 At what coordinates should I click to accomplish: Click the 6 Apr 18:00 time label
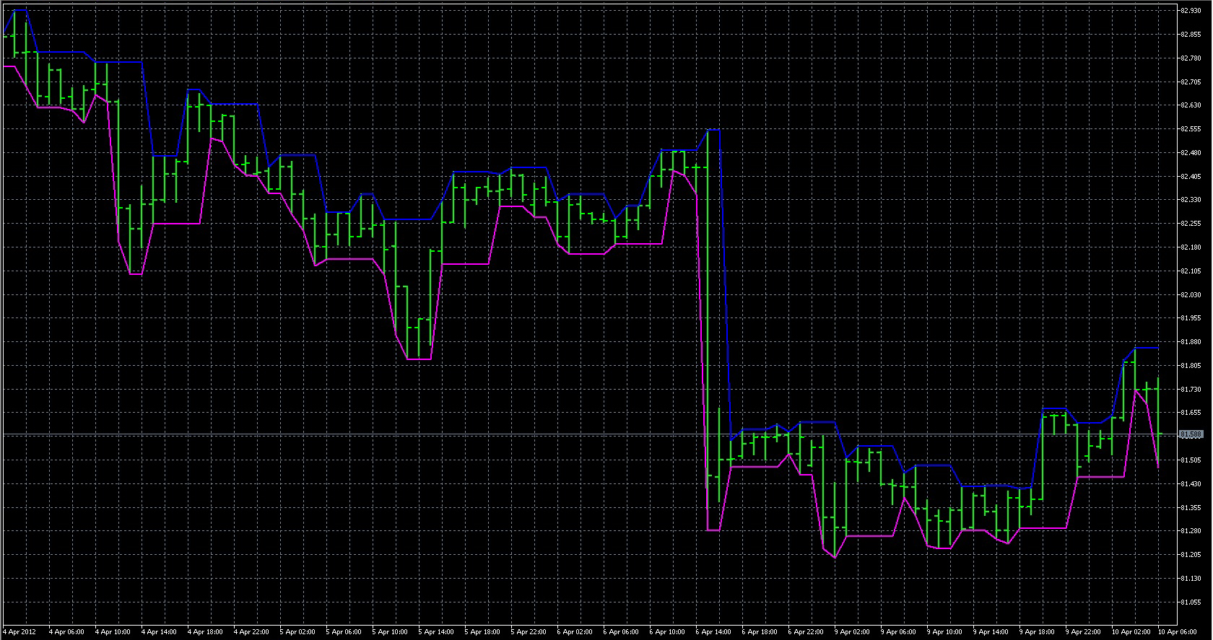click(x=760, y=632)
